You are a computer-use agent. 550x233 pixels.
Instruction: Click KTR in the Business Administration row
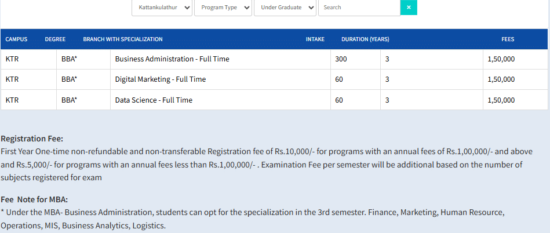(x=12, y=59)
